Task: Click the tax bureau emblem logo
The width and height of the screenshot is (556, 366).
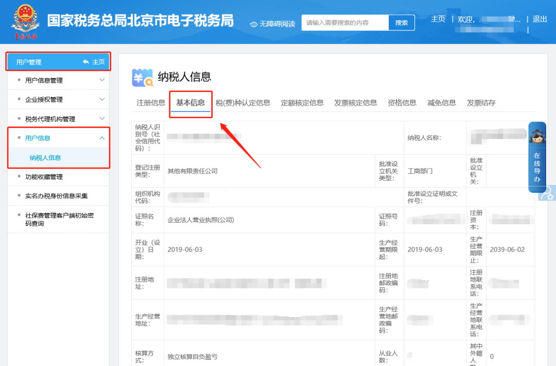Action: [x=25, y=22]
